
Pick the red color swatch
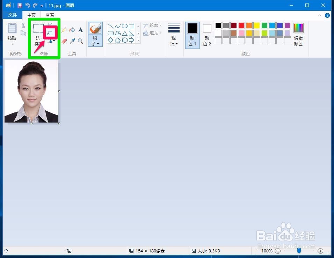[241, 25]
